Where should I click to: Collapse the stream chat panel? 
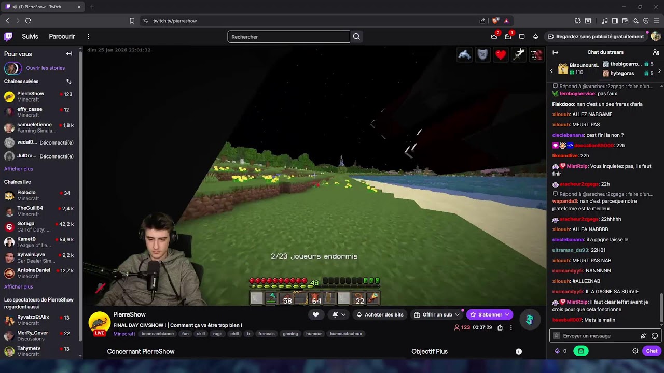coord(555,52)
